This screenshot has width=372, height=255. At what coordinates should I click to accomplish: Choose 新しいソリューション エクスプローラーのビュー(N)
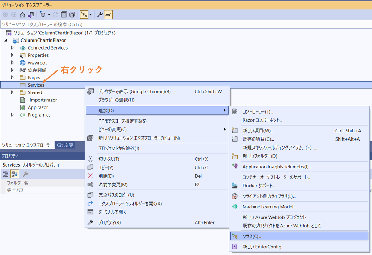pos(157,138)
